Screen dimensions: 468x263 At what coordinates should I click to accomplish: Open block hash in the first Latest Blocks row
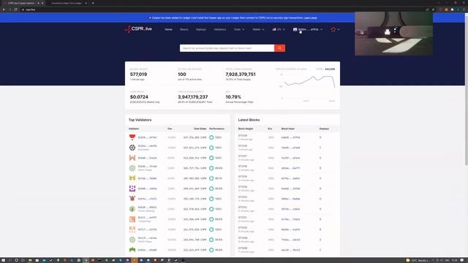pyautogui.click(x=290, y=137)
